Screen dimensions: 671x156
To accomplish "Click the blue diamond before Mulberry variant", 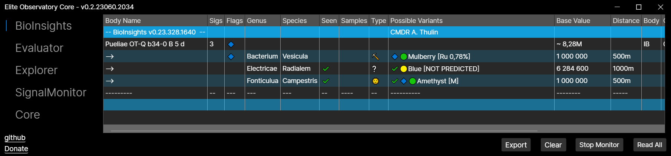I will [395, 57].
